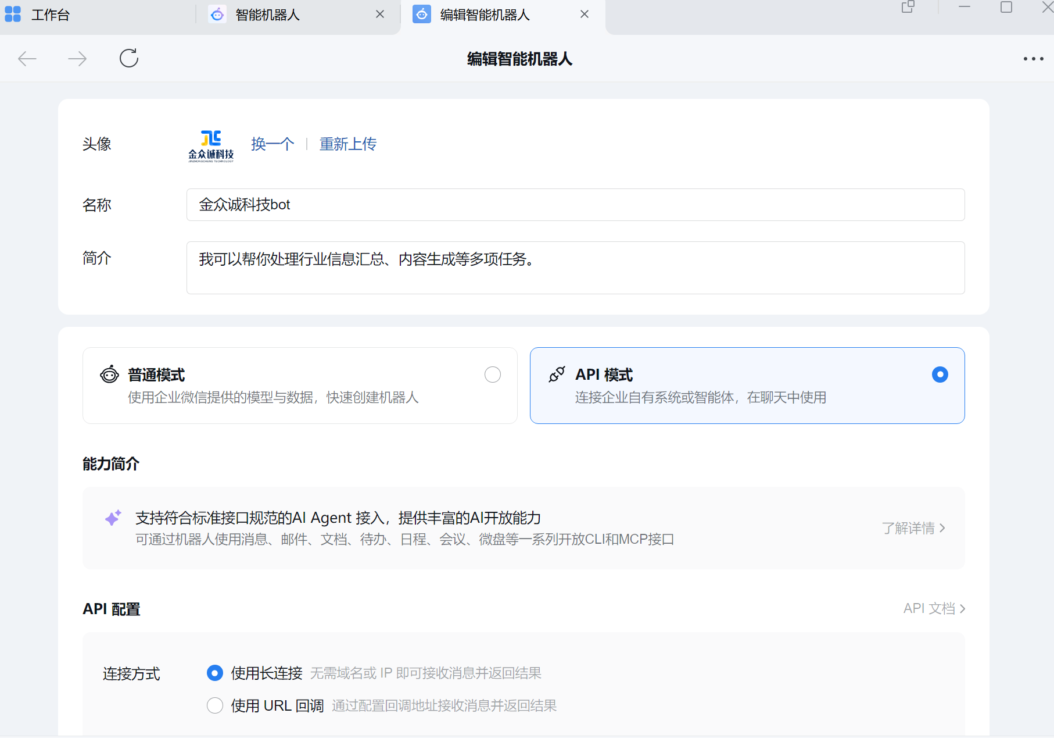Click the 简介 description text area
Viewport: 1054px width, 738px height.
[x=575, y=268]
